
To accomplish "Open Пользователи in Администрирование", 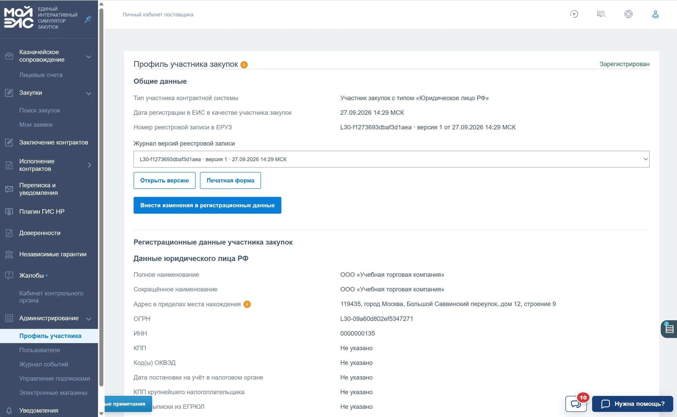I will [39, 350].
